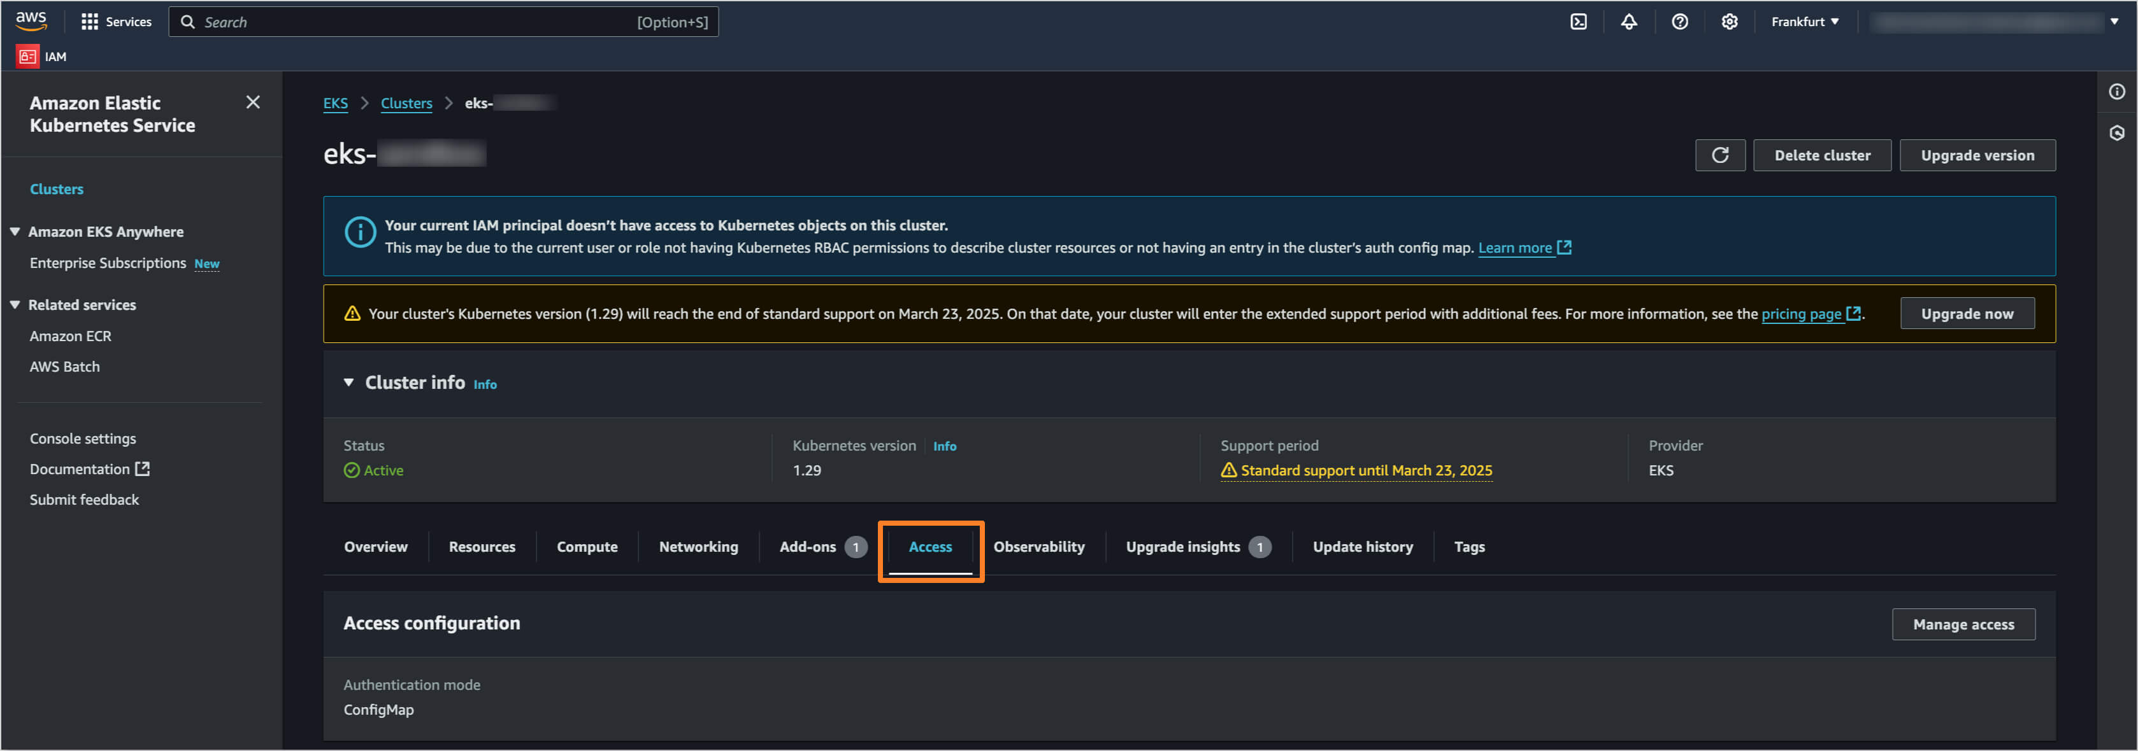The height and width of the screenshot is (751, 2138).
Task: Open AWS CloudShell from the top bar
Action: (1578, 22)
